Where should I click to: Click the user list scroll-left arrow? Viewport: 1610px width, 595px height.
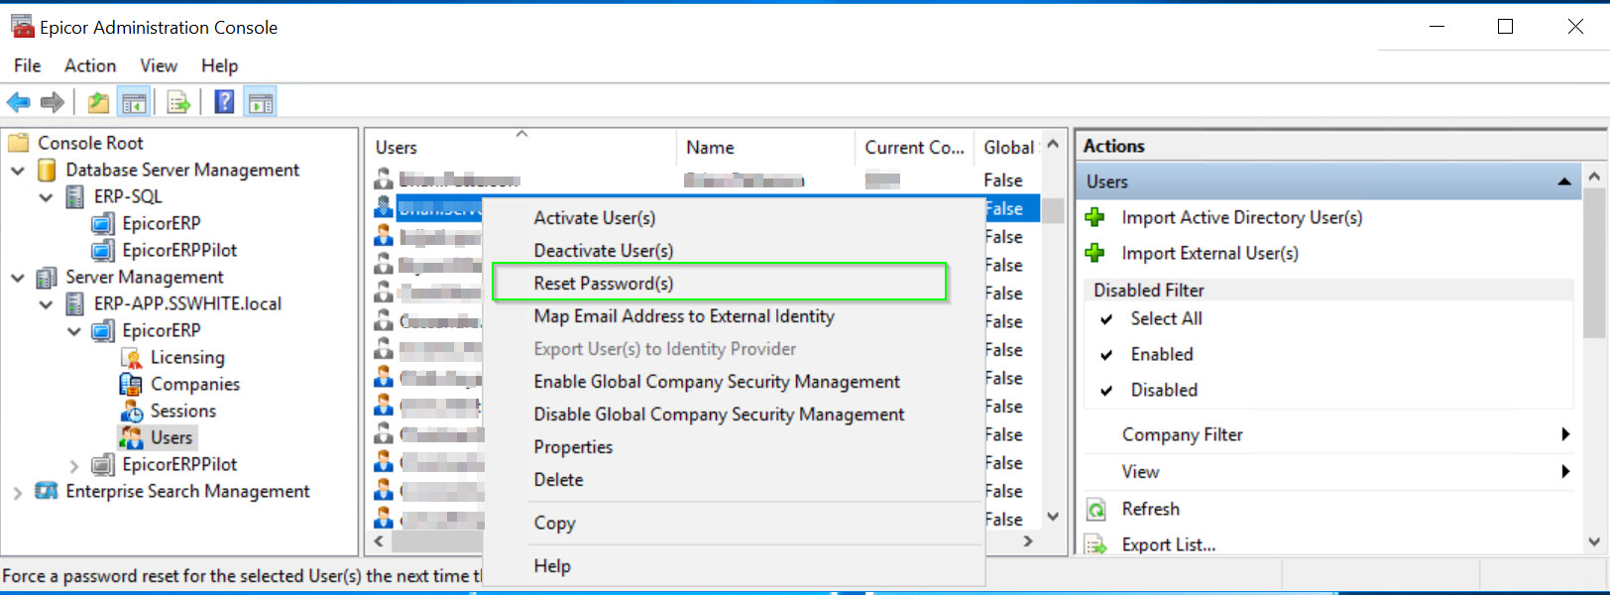(x=379, y=541)
